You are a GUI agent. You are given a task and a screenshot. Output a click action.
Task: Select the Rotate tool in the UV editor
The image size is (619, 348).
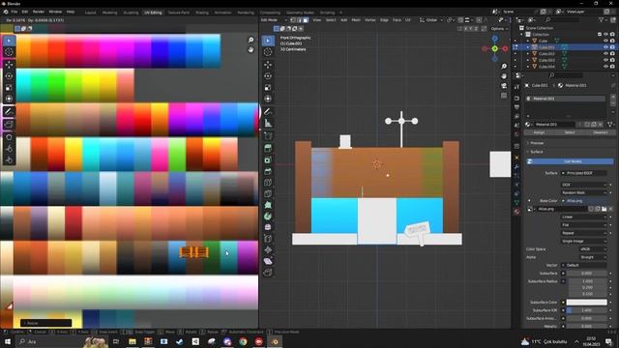(9, 75)
